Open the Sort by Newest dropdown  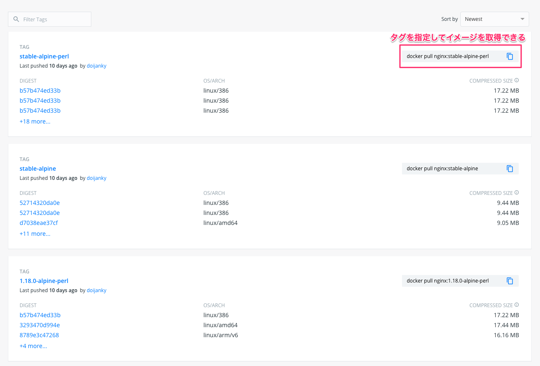[494, 19]
